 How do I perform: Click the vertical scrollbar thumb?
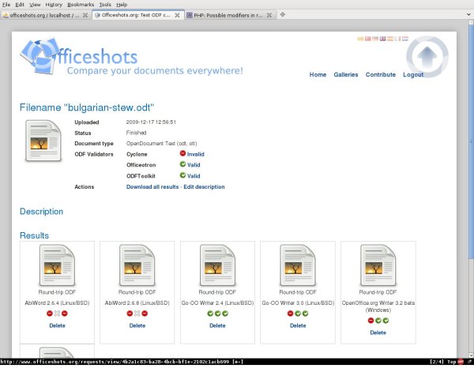[471, 141]
